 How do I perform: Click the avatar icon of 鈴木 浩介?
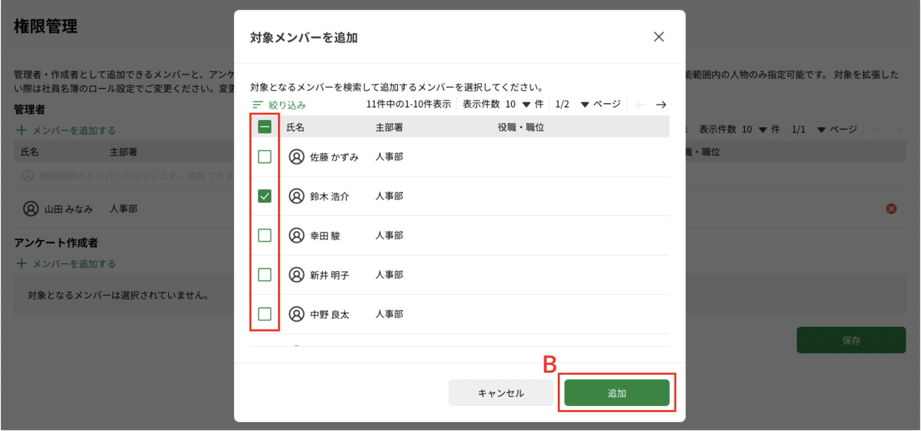click(x=297, y=196)
